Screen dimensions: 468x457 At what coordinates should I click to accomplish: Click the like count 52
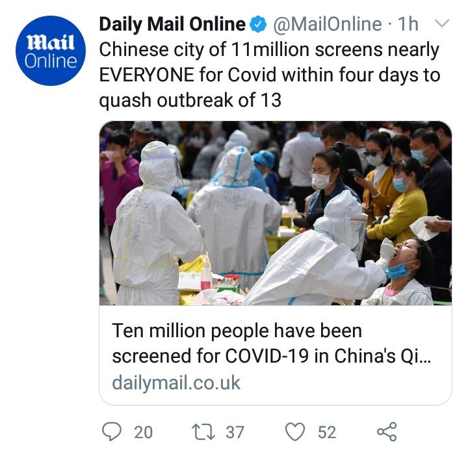pos(327,432)
